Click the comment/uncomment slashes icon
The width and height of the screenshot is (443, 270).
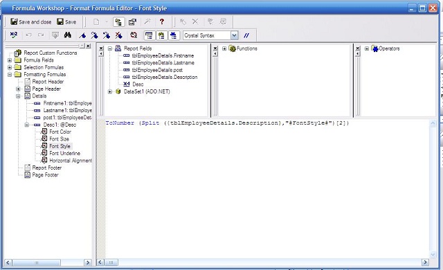[x=246, y=35]
